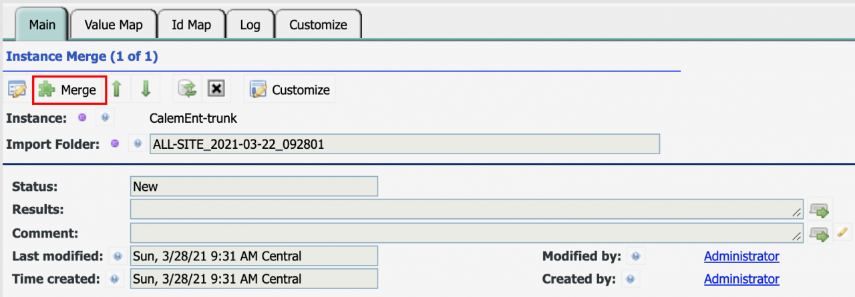Open the Administrator link beside Created by

click(x=741, y=279)
